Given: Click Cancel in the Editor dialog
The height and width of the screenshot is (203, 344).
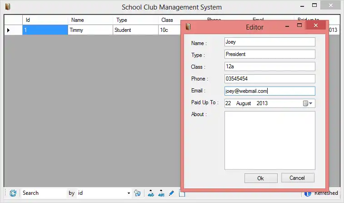Looking at the screenshot, I should [x=298, y=178].
